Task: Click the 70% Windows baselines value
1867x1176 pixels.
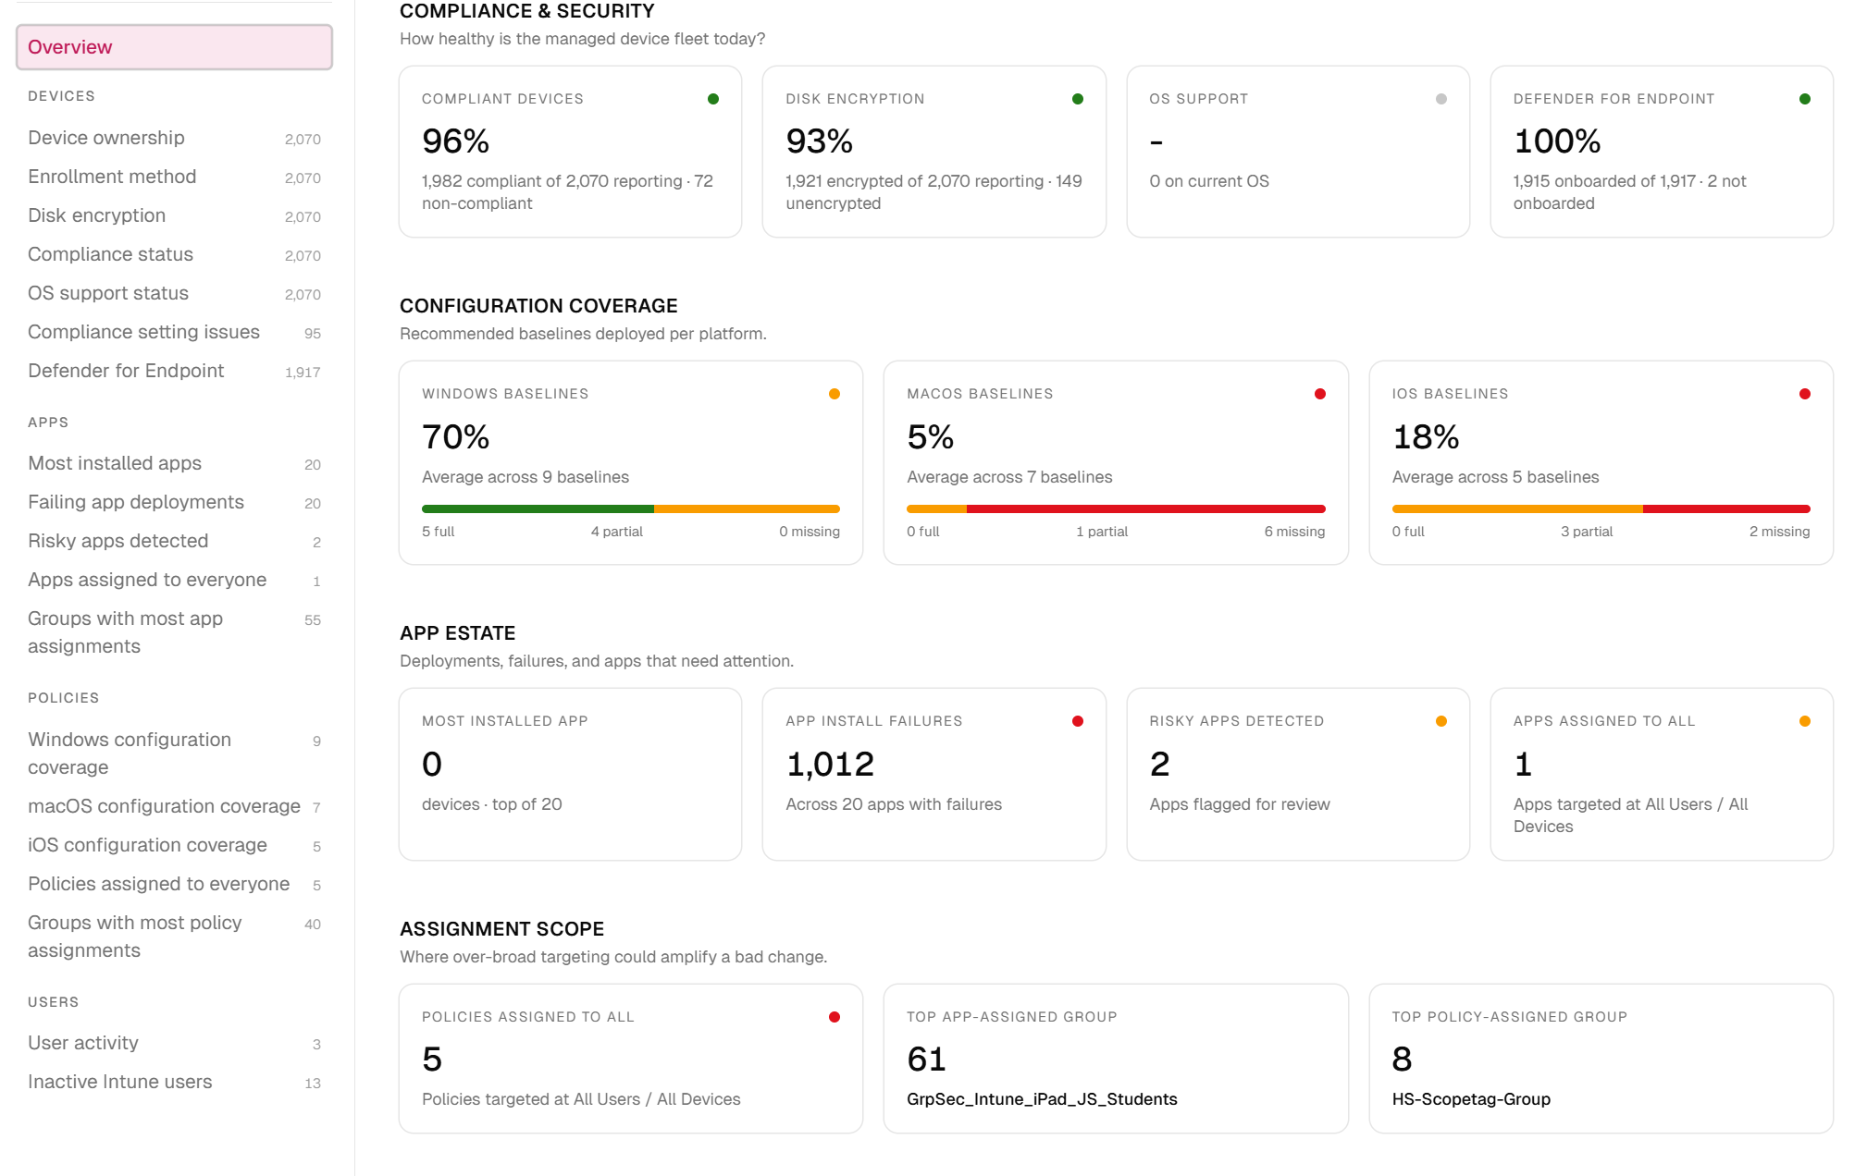Action: point(455,437)
